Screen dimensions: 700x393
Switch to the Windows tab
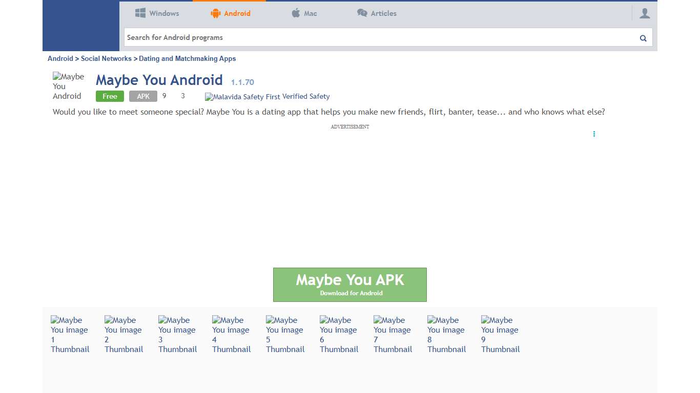[x=164, y=13]
